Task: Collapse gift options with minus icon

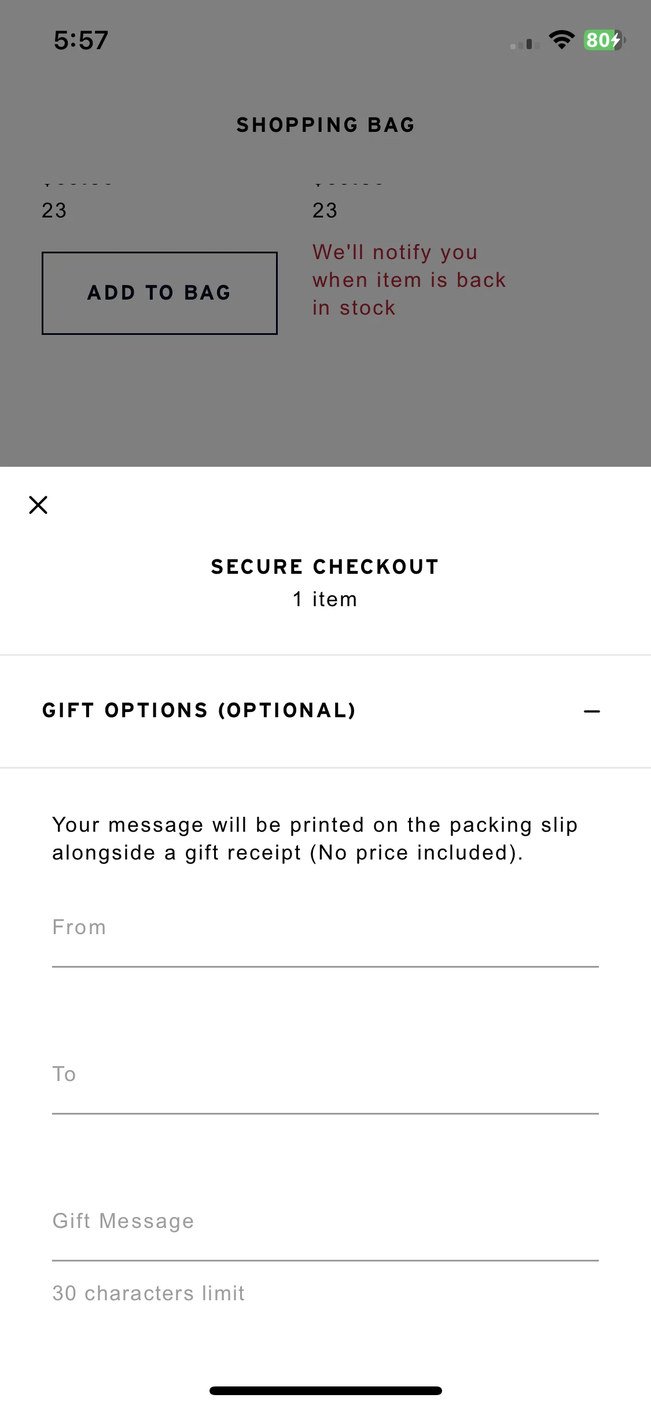Action: [591, 711]
